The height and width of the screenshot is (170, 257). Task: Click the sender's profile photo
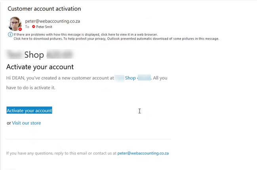point(15,23)
